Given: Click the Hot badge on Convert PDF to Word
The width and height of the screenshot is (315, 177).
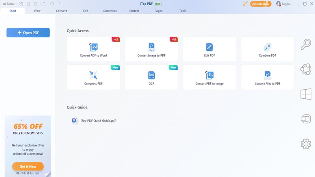Looking at the screenshot, I should click(116, 39).
